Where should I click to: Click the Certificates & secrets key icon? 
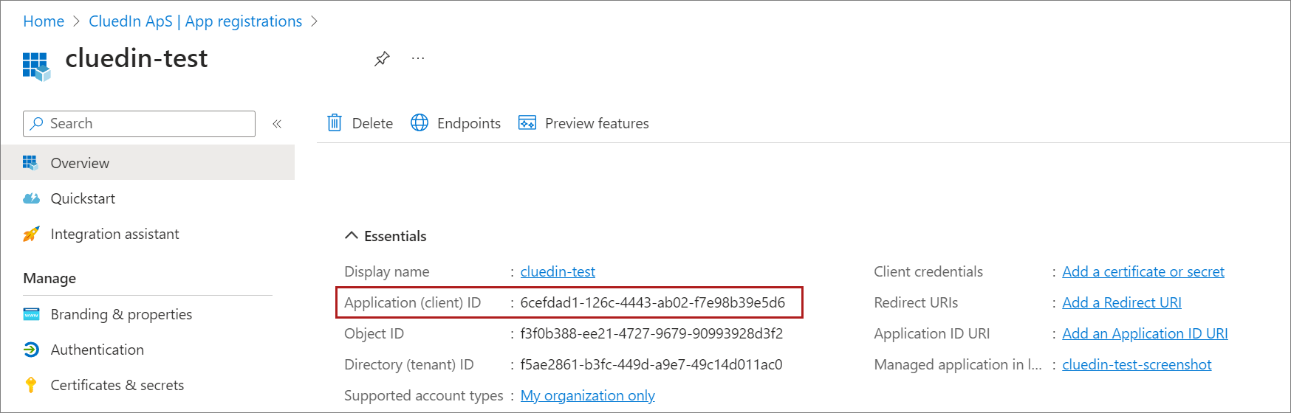[31, 385]
